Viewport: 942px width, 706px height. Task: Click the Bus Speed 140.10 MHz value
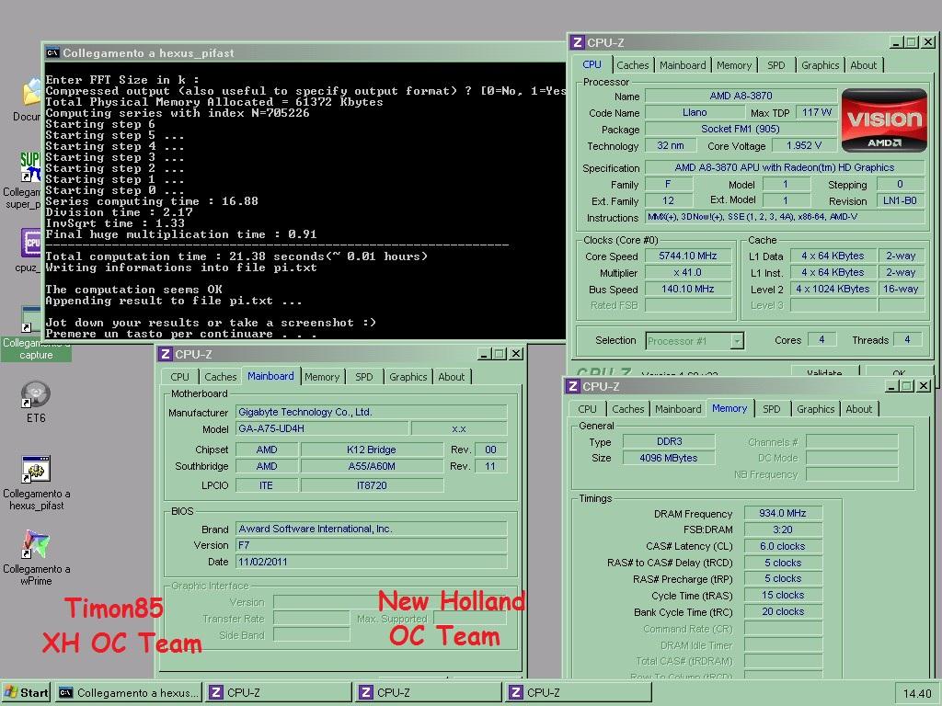688,289
